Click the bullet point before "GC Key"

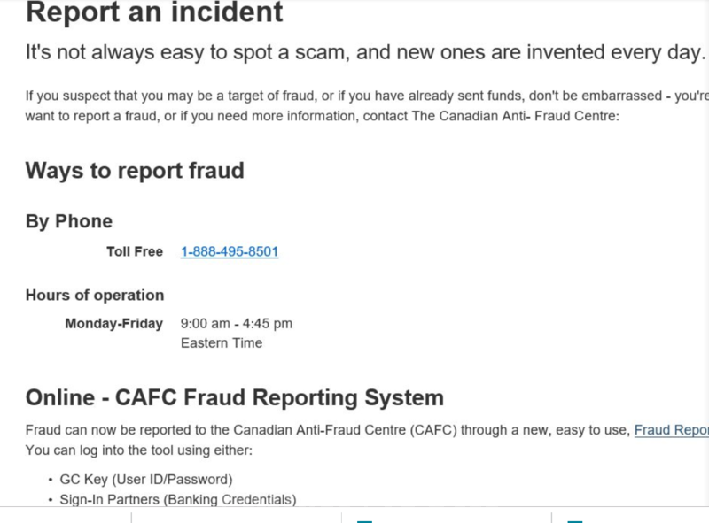point(51,480)
